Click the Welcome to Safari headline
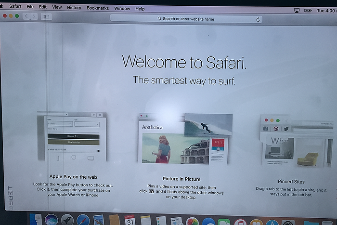 pos(184,62)
